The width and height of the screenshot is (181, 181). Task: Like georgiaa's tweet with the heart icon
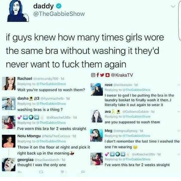pyautogui.click(x=62, y=172)
